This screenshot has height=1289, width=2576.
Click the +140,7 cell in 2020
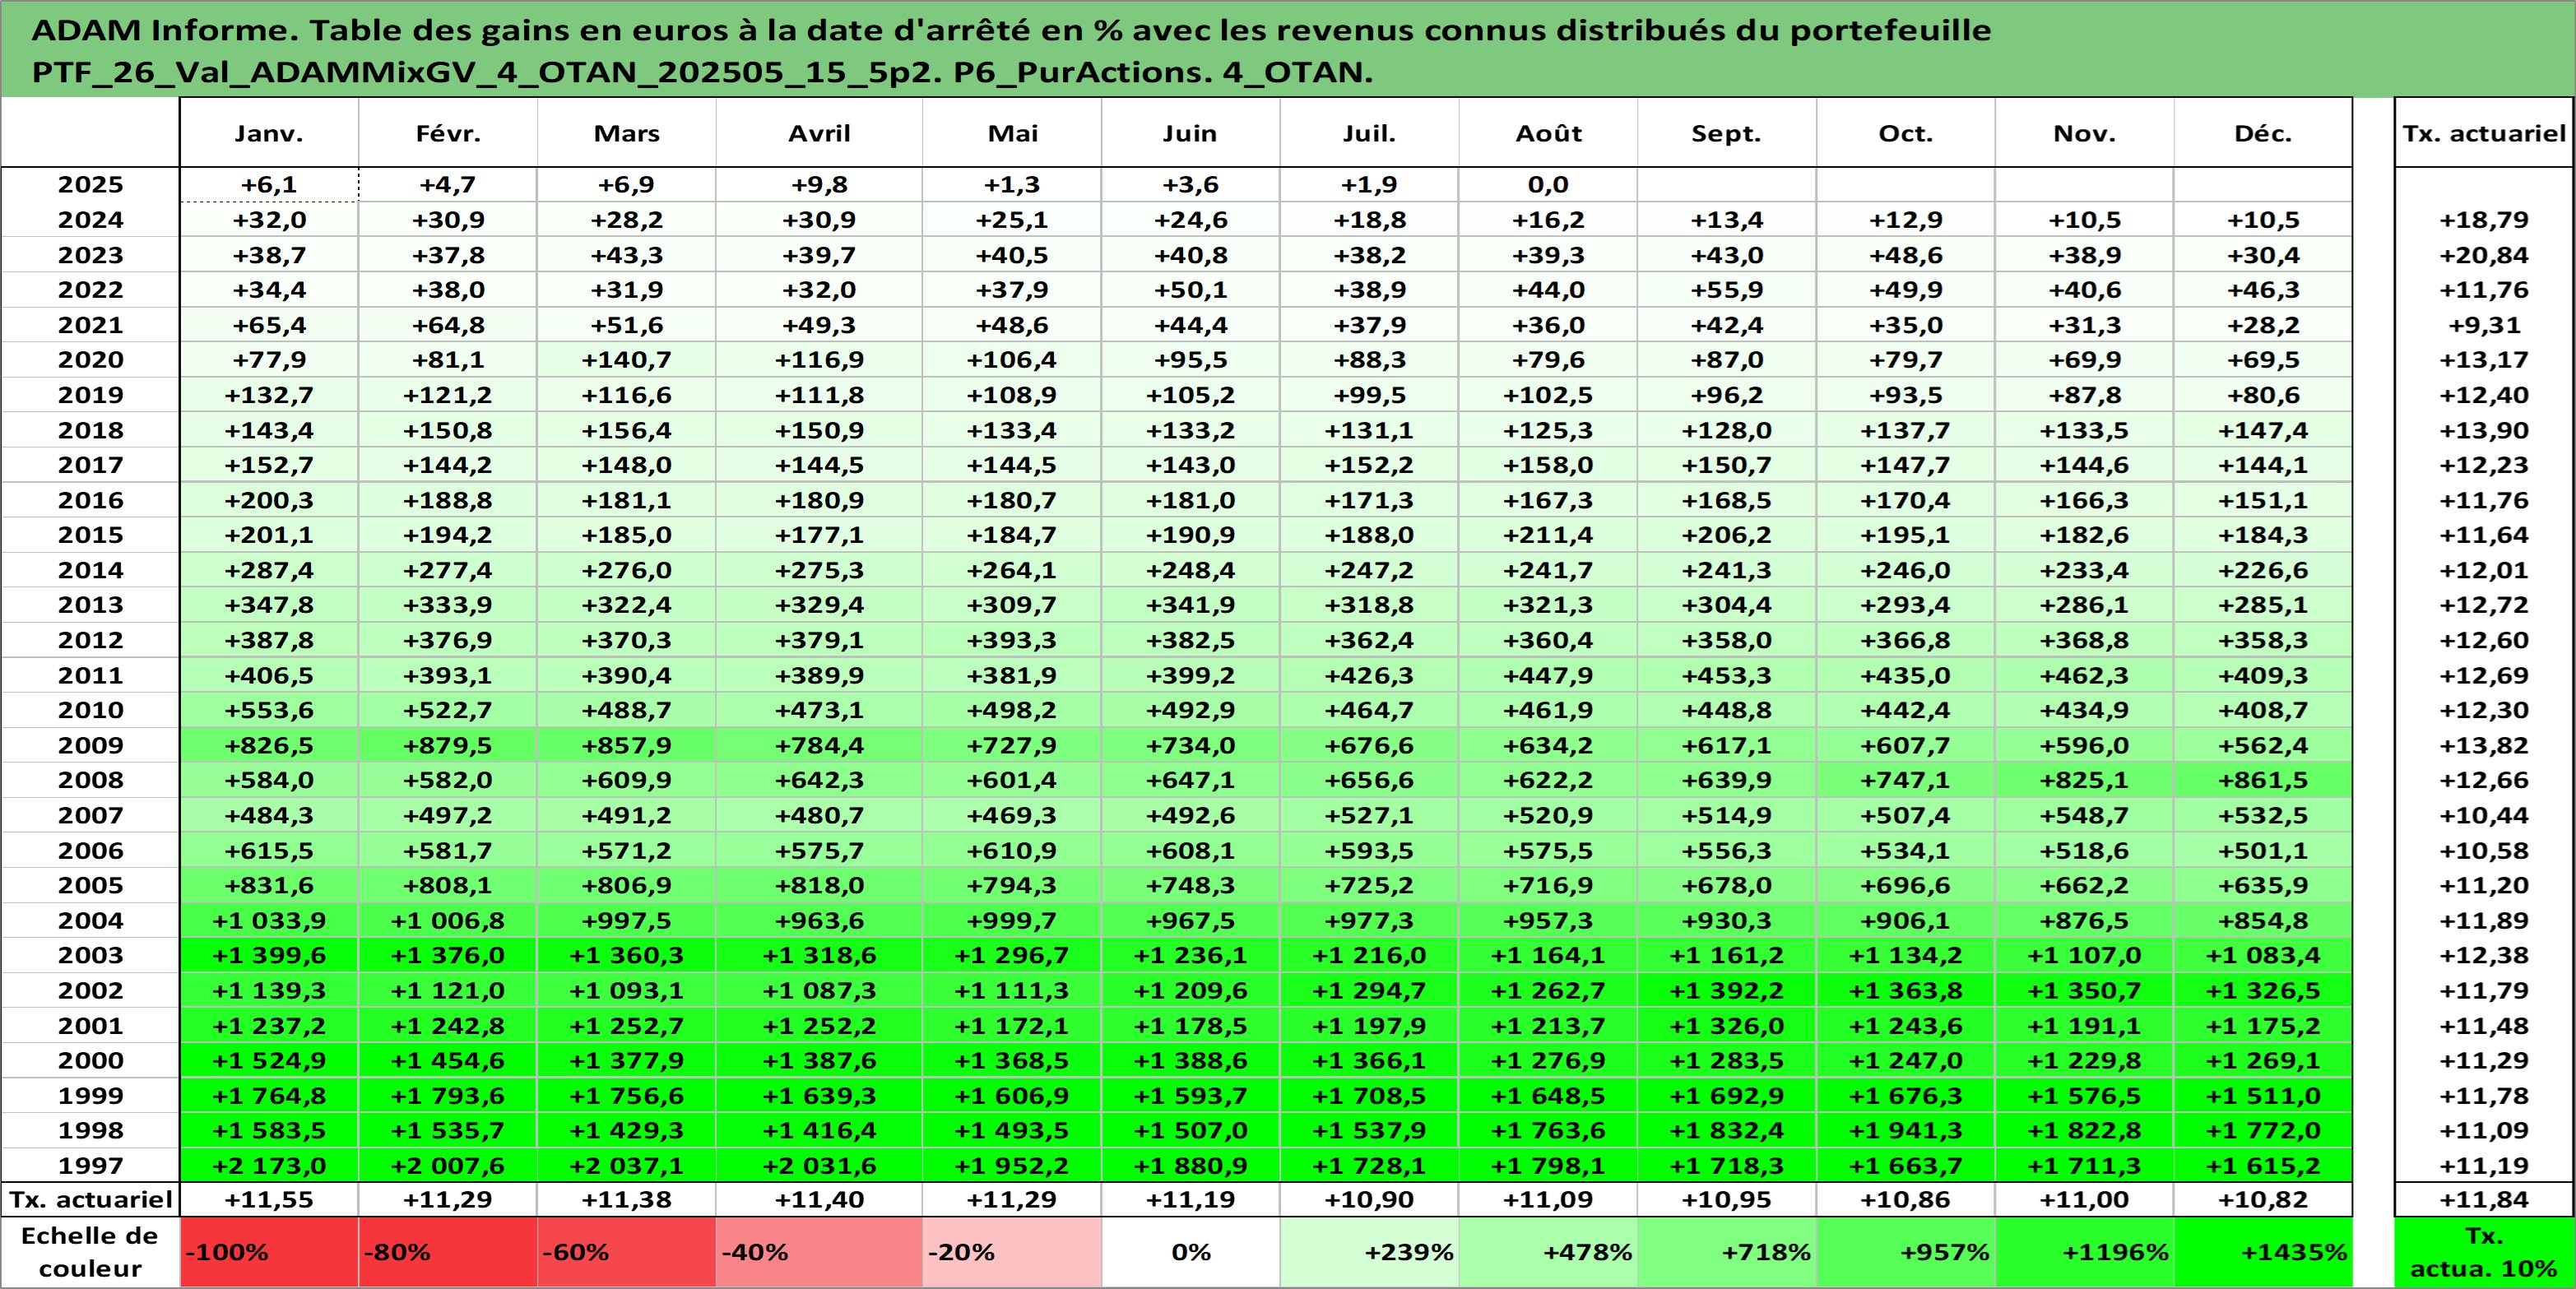point(627,360)
